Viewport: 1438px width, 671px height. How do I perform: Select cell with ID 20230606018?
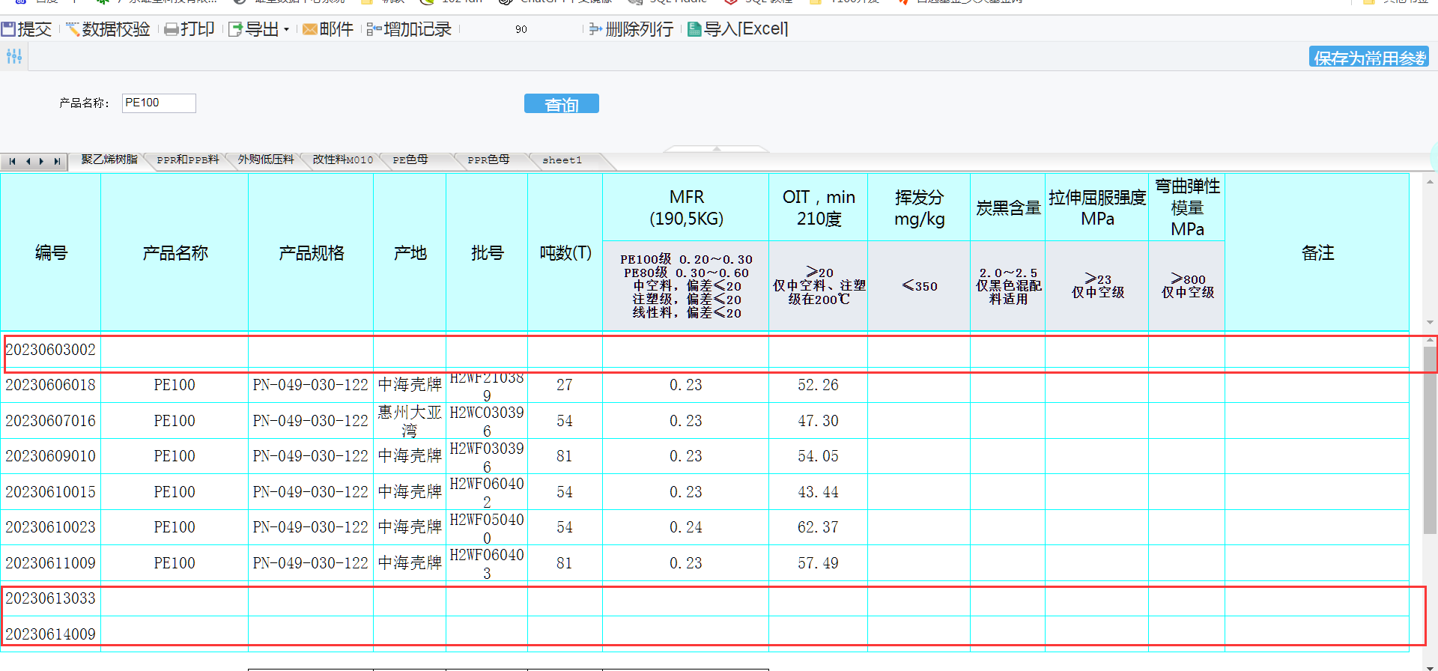51,385
